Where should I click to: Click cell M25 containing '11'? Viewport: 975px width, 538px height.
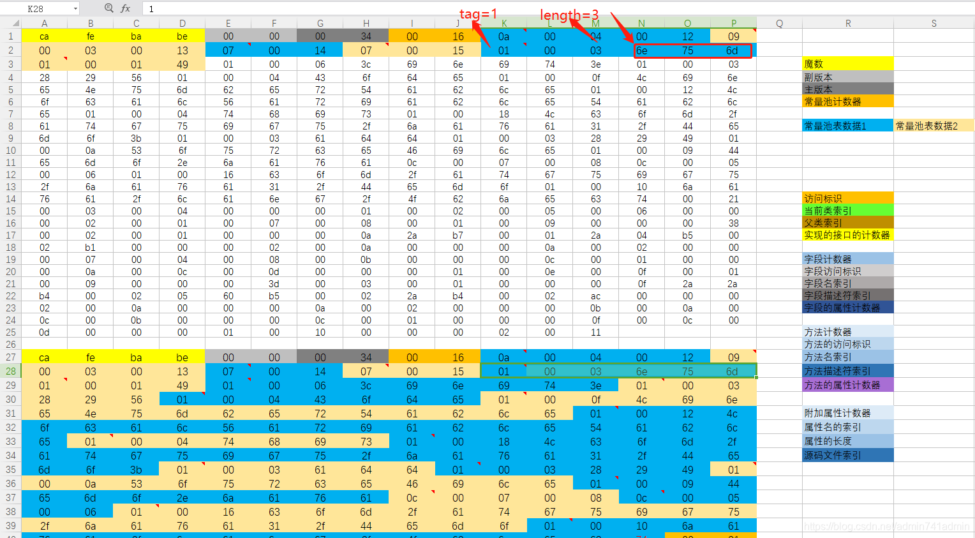coord(596,333)
